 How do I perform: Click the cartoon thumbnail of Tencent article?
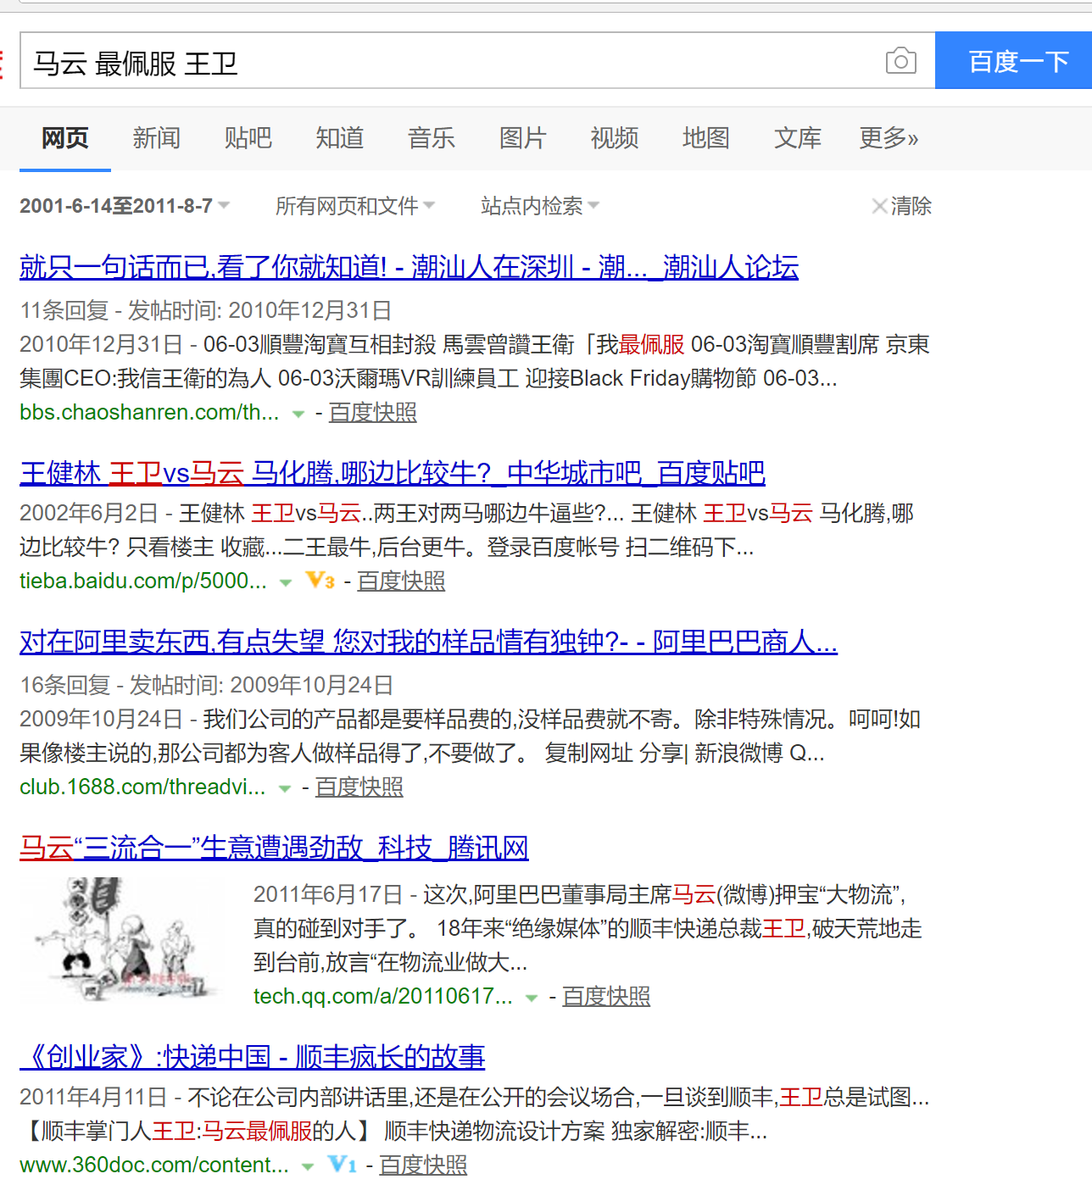click(123, 939)
